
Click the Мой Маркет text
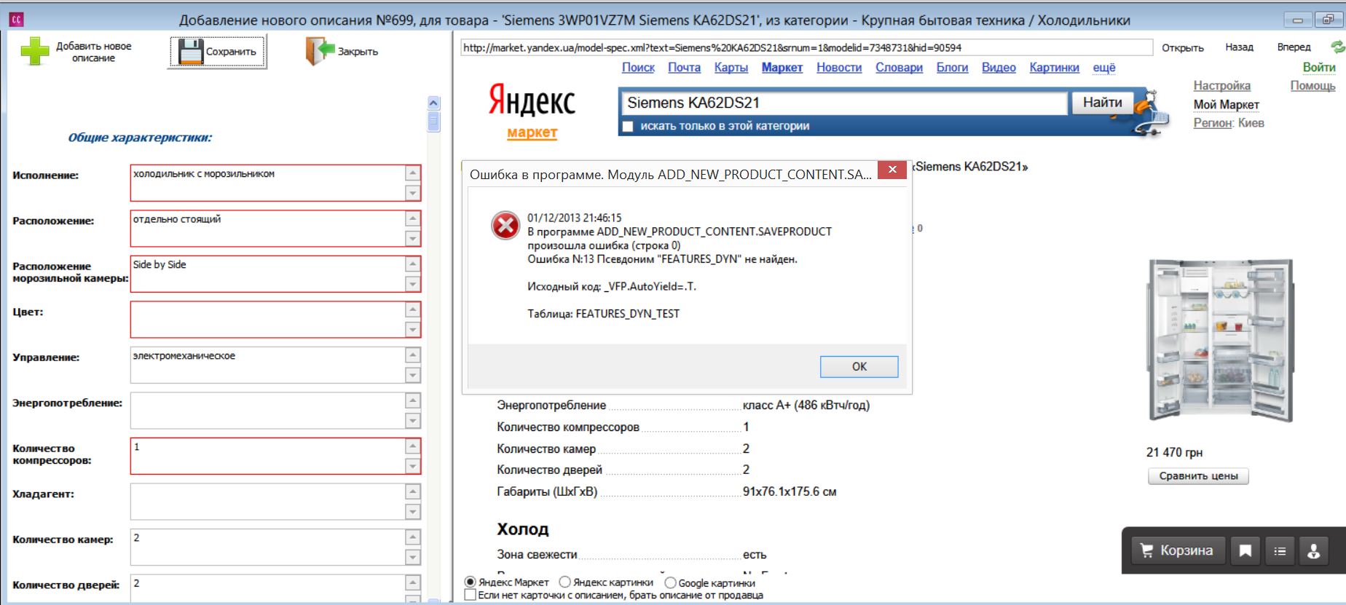point(1226,105)
